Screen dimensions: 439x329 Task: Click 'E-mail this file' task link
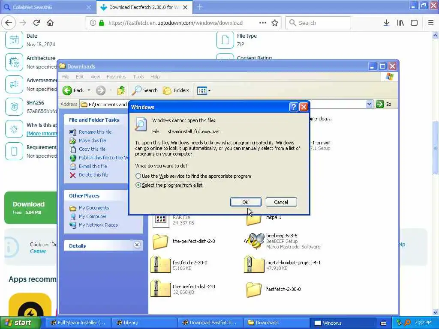click(93, 166)
